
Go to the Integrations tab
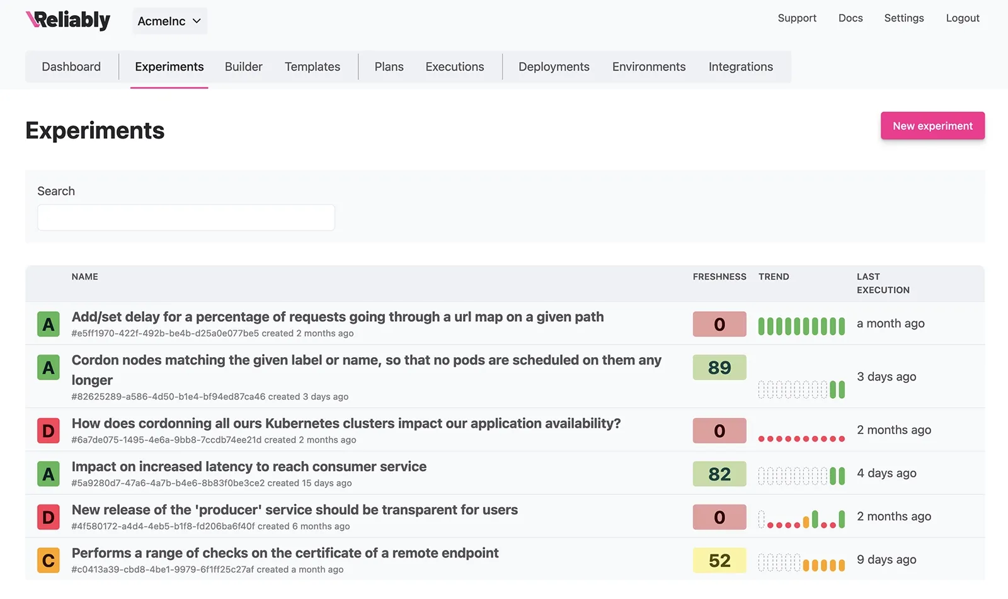click(741, 67)
